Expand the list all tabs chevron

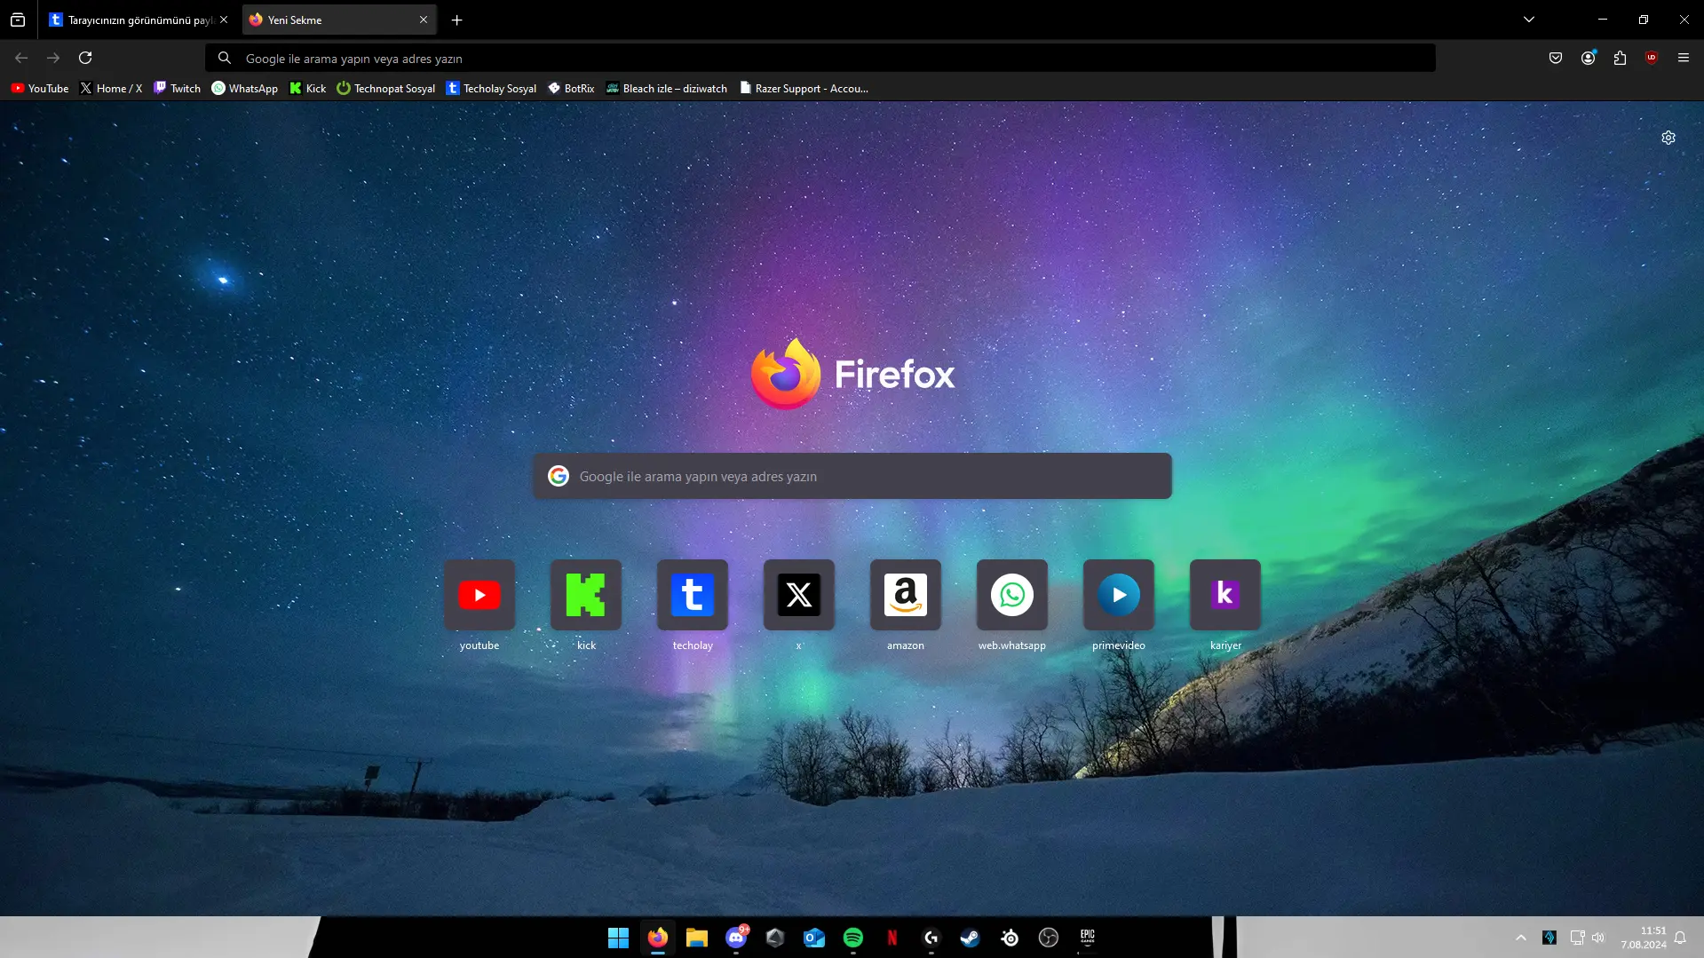(1529, 20)
